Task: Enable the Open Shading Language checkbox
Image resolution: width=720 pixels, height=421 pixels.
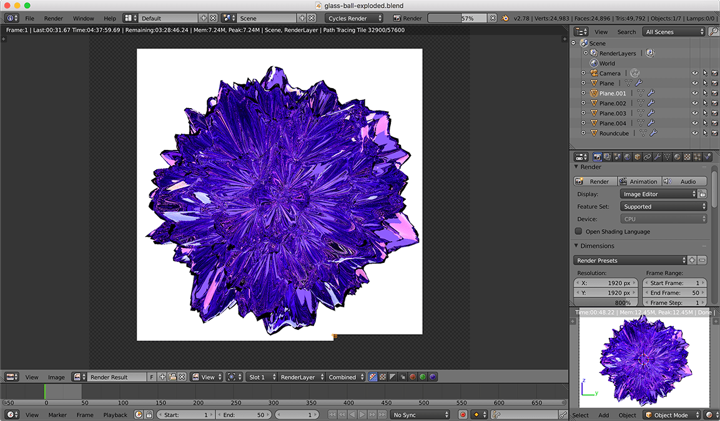Action: click(x=578, y=232)
